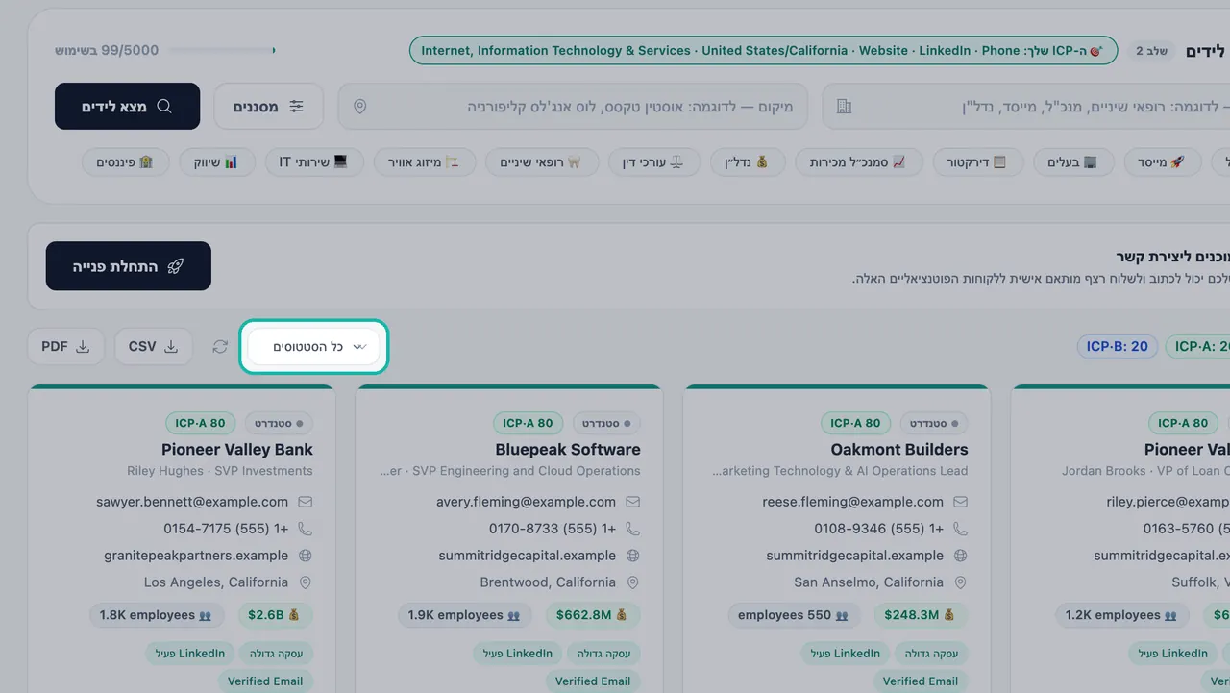
Task: Click the email icon on the Pioneer Valley Bank card
Action: 306,502
